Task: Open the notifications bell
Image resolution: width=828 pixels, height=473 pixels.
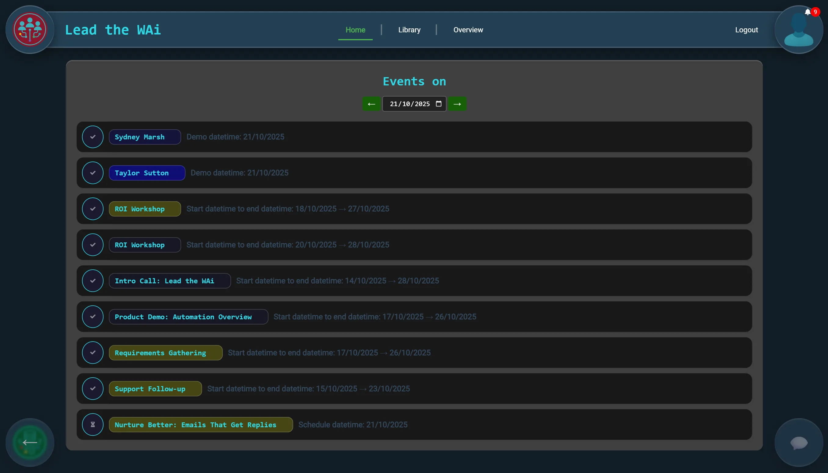Action: 808,12
